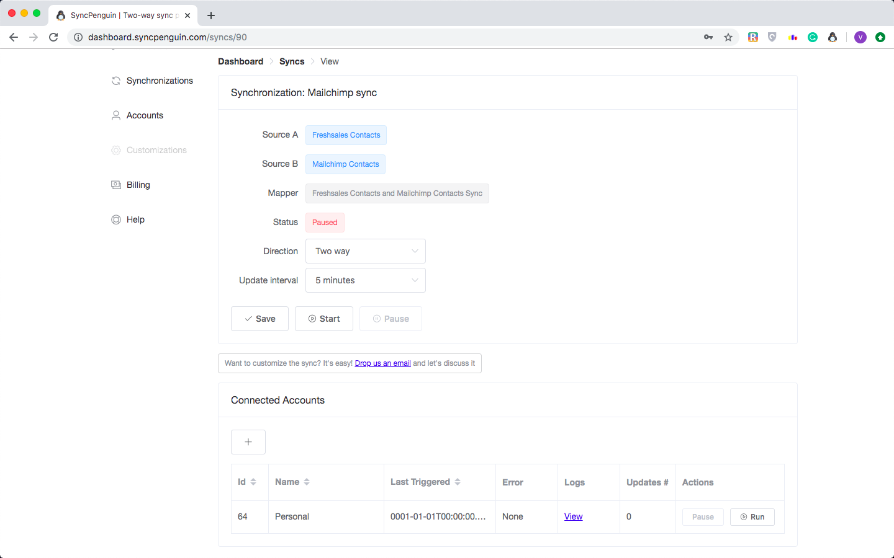This screenshot has width=894, height=558.
Task: Click the Update interval chevron arrow
Action: point(415,280)
